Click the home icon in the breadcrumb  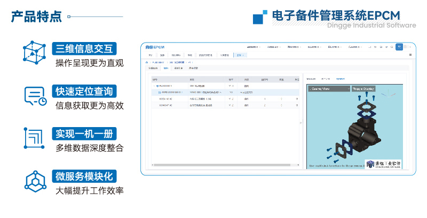(147, 62)
